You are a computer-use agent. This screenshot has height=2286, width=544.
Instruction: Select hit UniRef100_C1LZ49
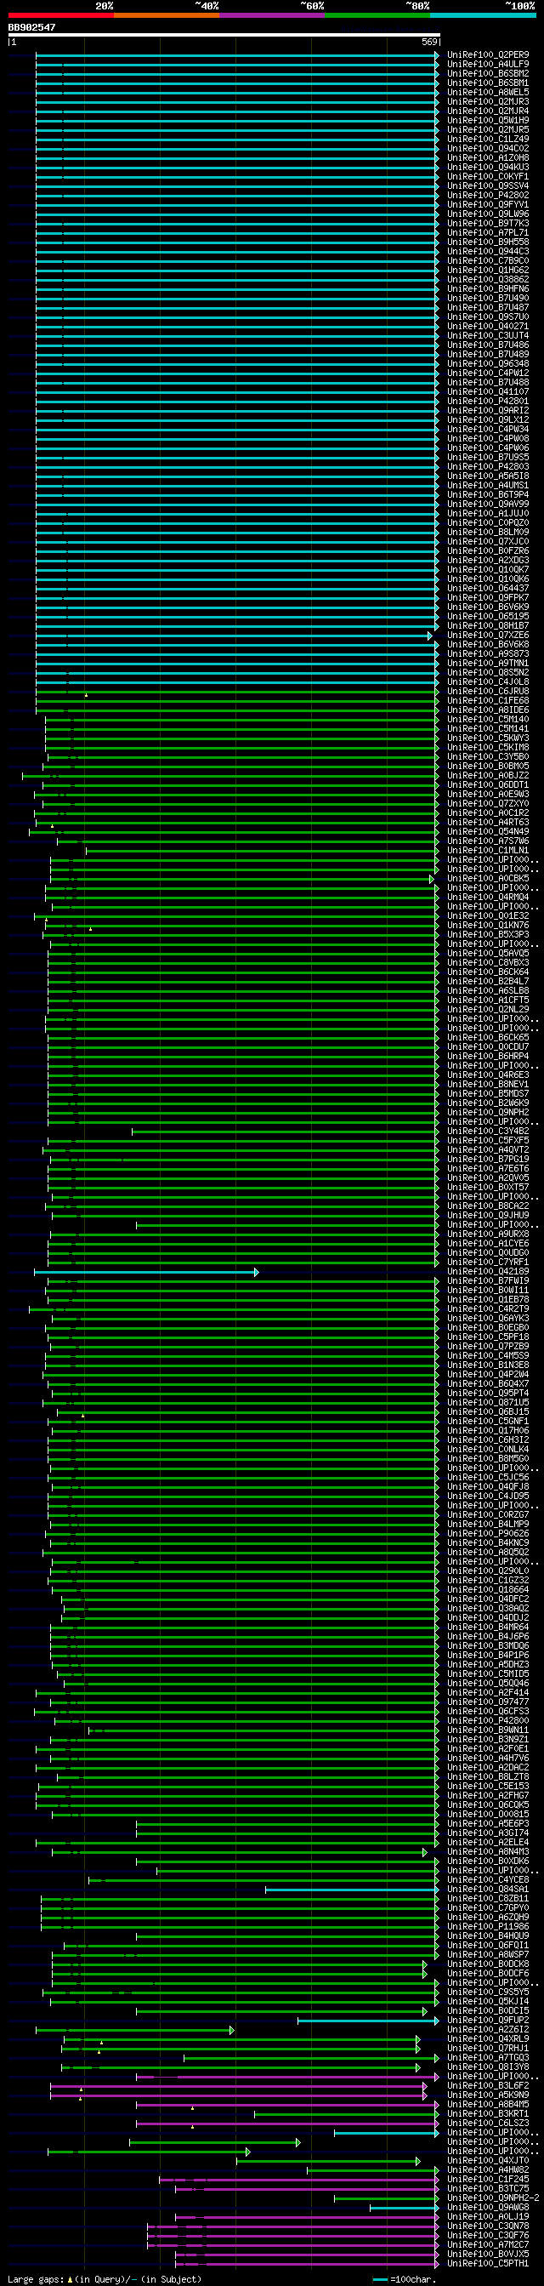pyautogui.click(x=488, y=139)
